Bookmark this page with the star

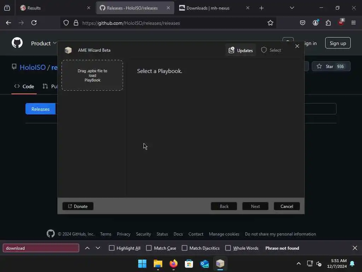[270, 23]
